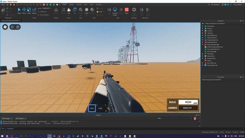Click the Output Filter field
Image resolution: width=245 pixels, height=138 pixels.
coord(175,118)
